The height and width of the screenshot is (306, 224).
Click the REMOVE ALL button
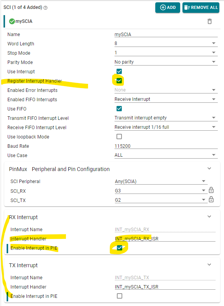click(x=201, y=8)
